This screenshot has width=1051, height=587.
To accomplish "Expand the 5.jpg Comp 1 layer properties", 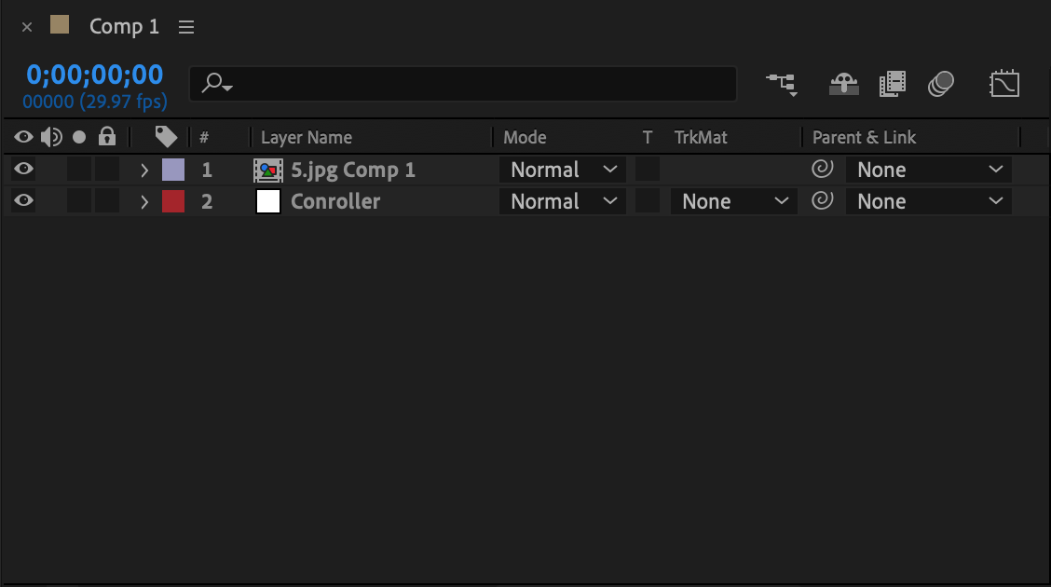I will (144, 171).
